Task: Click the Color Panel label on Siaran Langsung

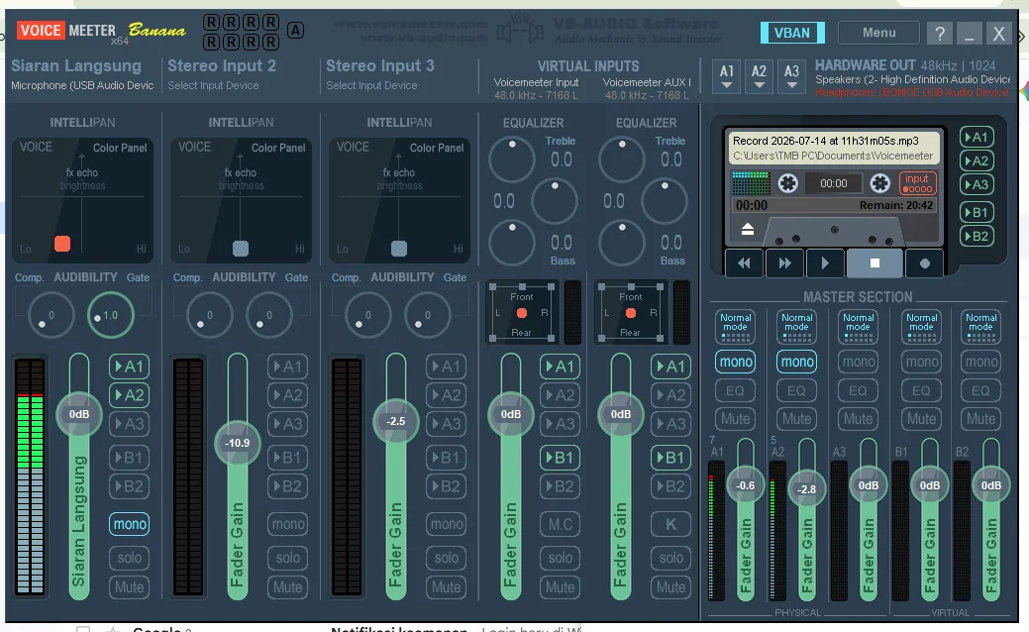Action: (120, 148)
